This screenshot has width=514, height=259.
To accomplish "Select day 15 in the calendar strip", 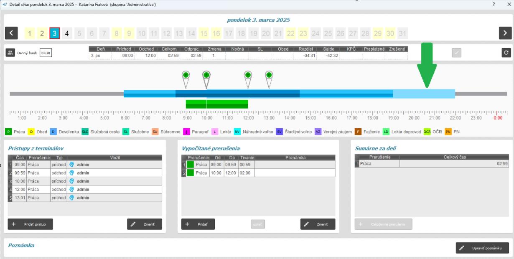I will [204, 33].
